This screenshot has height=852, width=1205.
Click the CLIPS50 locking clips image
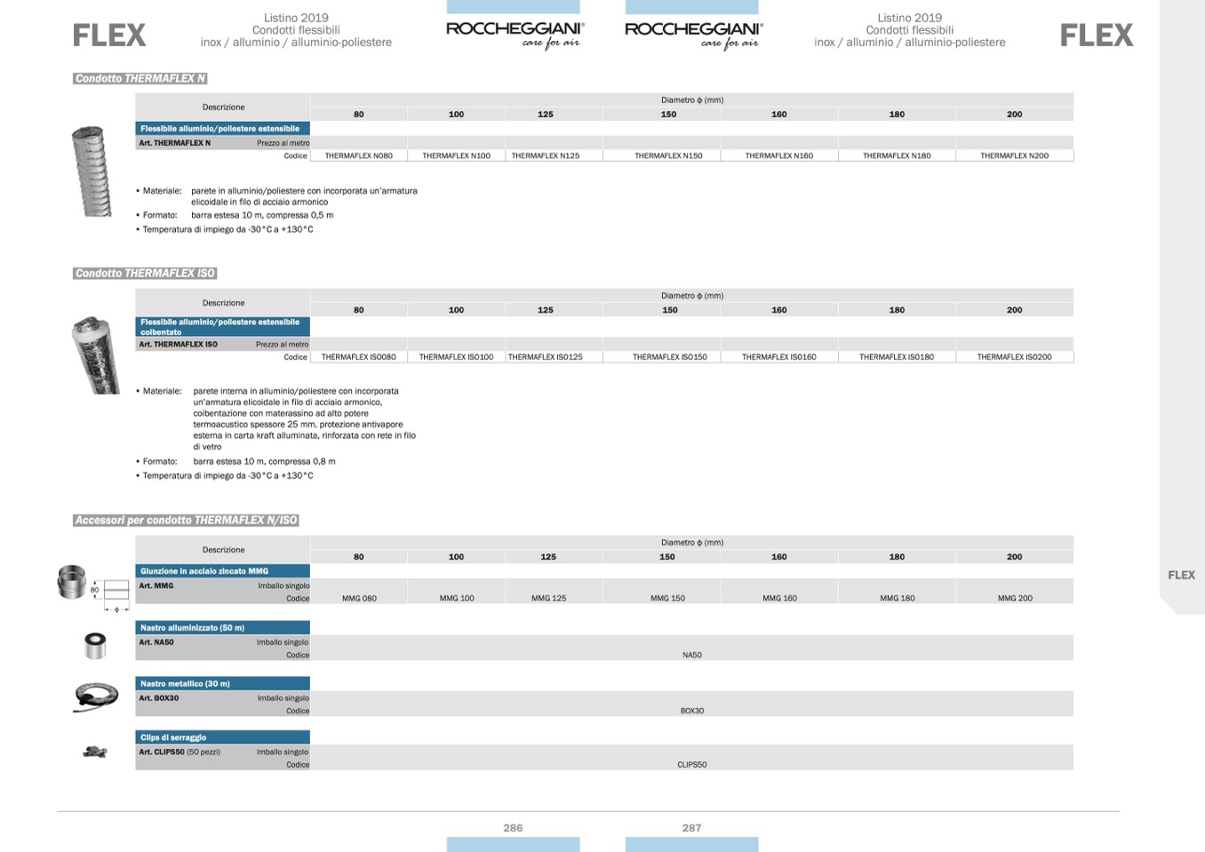click(x=95, y=752)
